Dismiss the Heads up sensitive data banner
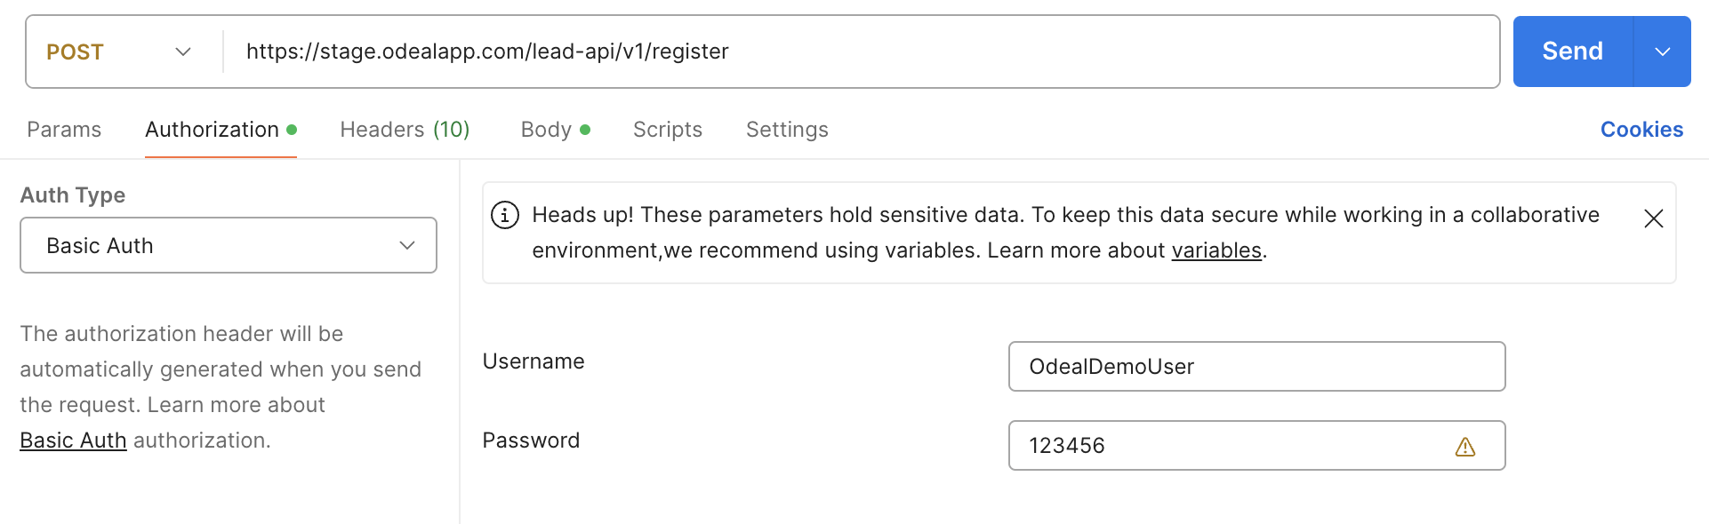The height and width of the screenshot is (524, 1709). (1653, 218)
